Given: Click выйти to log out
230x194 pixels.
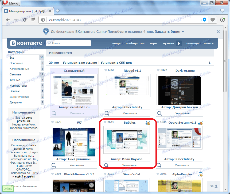Looking at the screenshot, I should click(x=209, y=43).
